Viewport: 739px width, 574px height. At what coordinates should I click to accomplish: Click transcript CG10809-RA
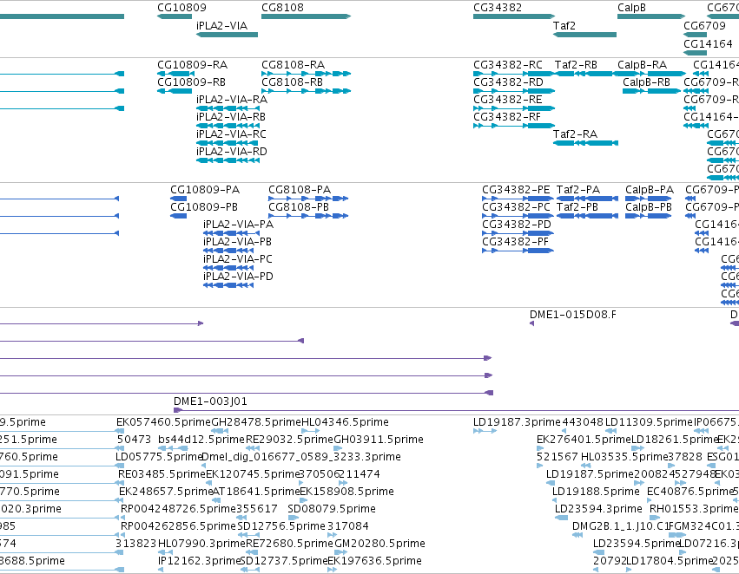pyautogui.click(x=175, y=74)
